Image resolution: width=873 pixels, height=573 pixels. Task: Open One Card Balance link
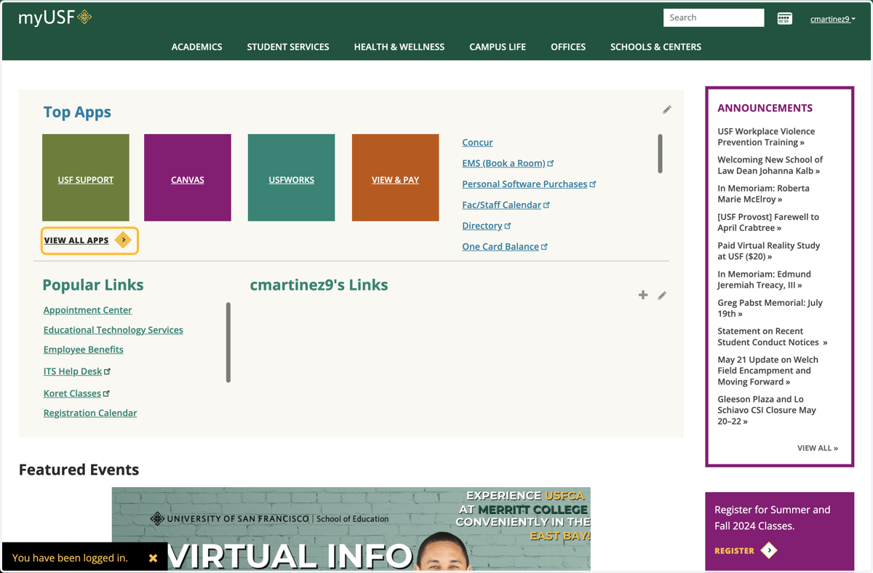505,247
